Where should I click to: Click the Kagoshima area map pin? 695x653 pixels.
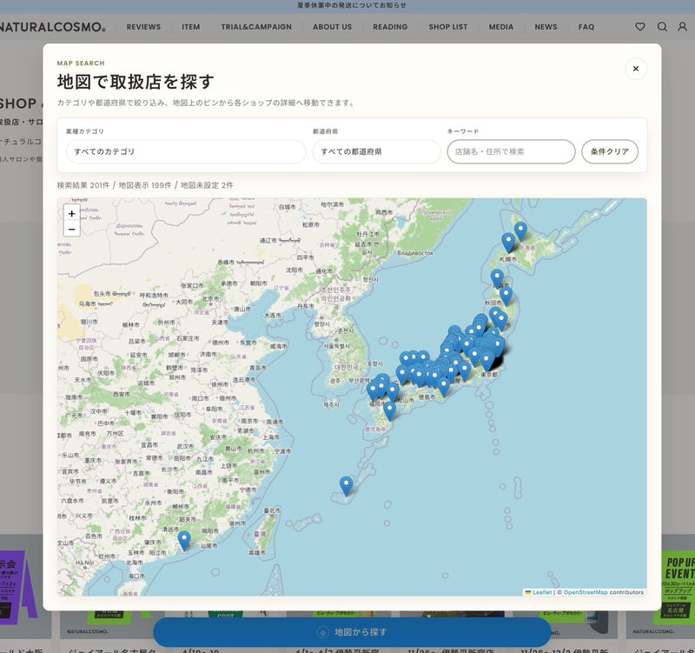[389, 411]
